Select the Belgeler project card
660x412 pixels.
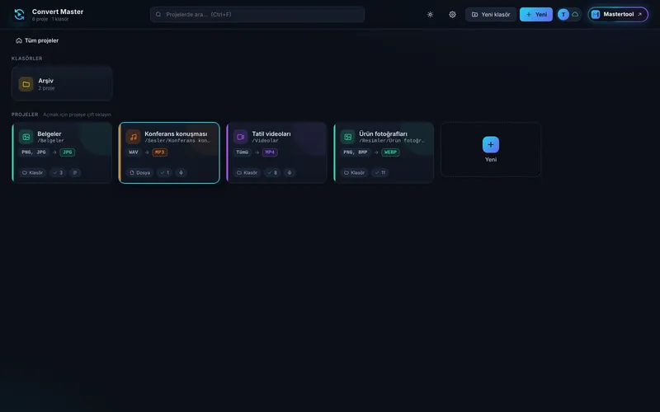(x=62, y=152)
